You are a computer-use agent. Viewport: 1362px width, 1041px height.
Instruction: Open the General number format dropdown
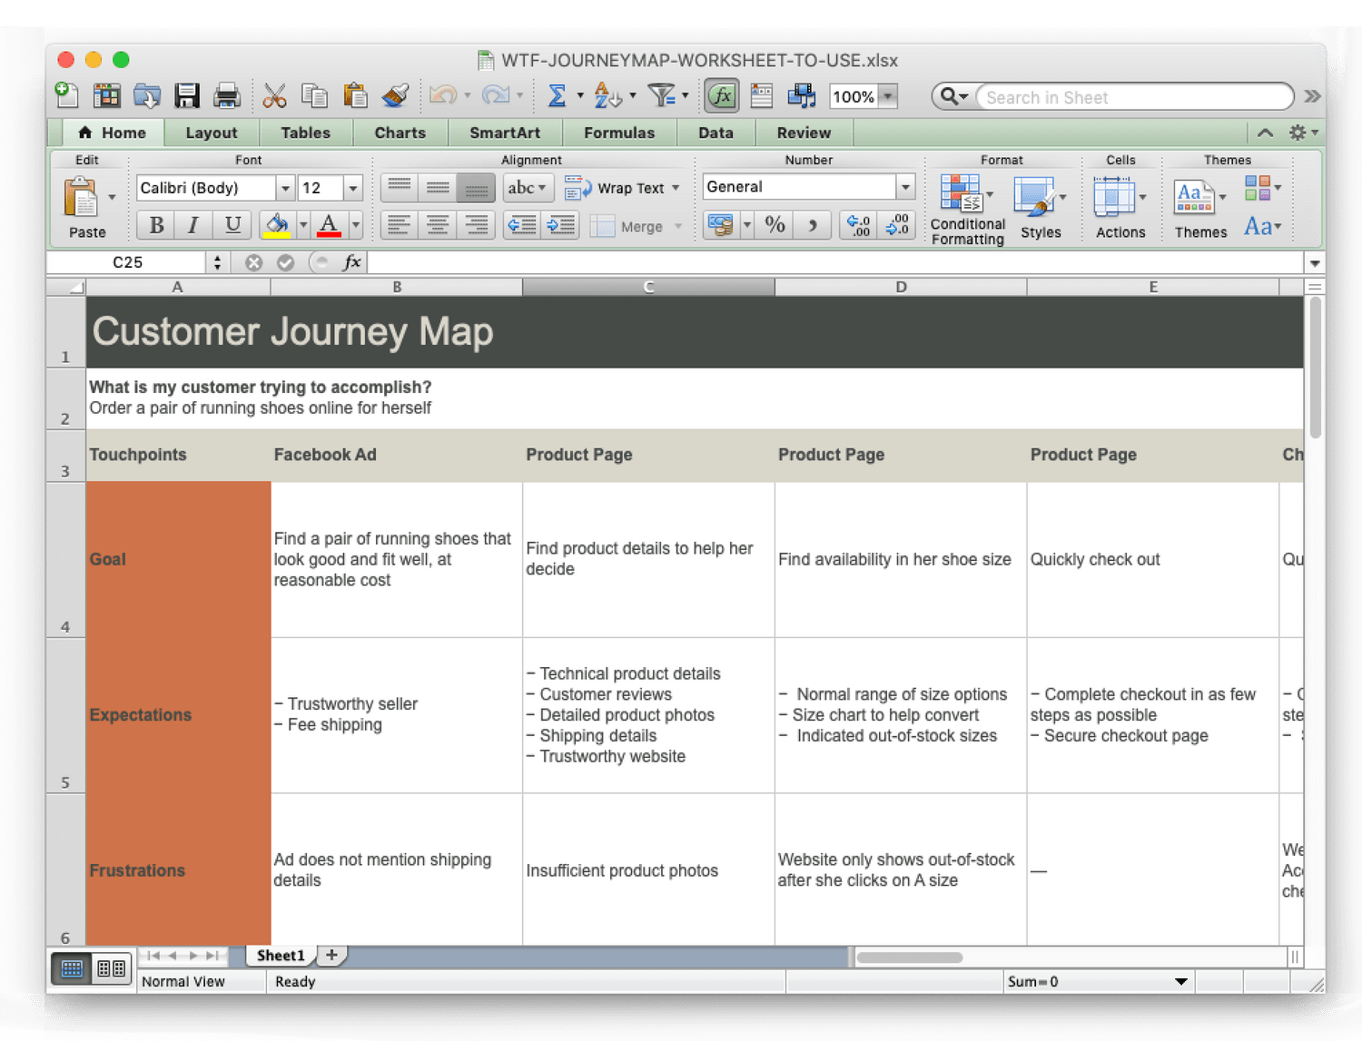(905, 186)
